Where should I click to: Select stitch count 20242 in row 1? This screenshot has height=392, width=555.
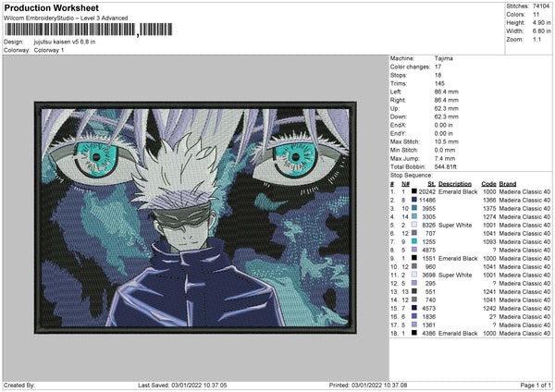click(426, 191)
